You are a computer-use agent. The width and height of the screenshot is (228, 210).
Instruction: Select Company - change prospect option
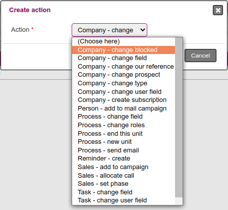pos(124,75)
